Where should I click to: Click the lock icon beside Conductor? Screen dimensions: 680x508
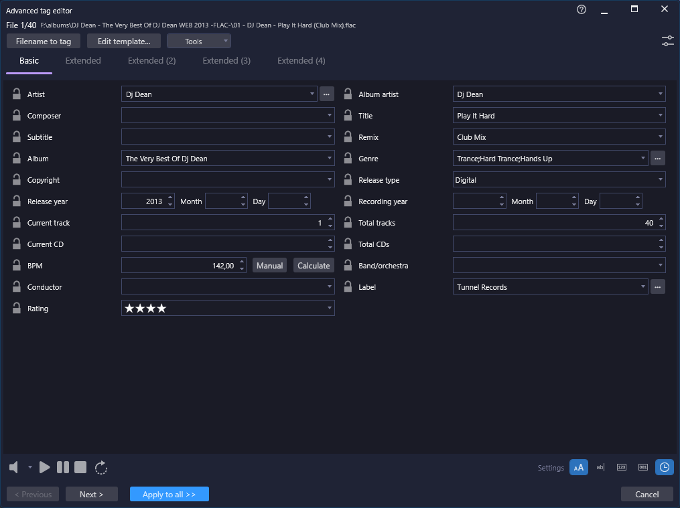point(17,286)
